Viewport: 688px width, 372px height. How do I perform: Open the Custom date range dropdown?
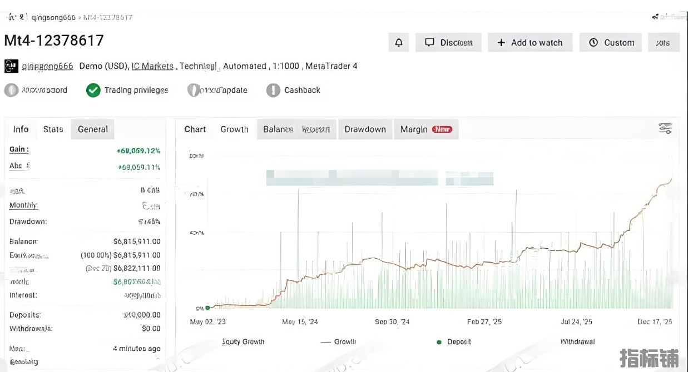tap(610, 43)
